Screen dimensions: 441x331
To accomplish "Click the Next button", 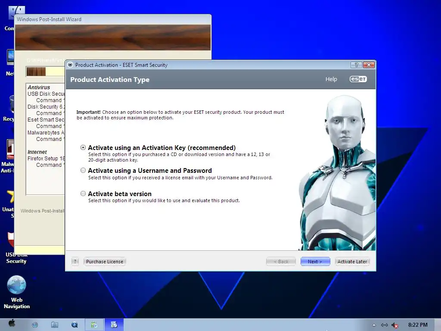I will (x=315, y=262).
